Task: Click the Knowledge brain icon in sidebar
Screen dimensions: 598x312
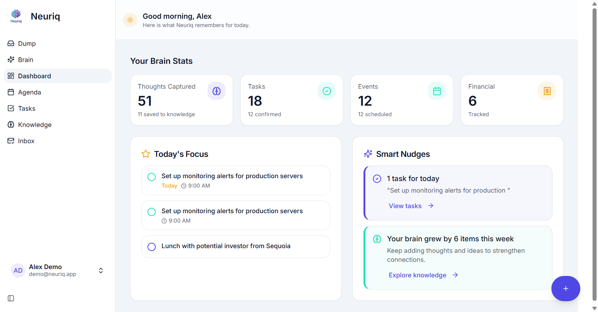Action: pos(11,124)
